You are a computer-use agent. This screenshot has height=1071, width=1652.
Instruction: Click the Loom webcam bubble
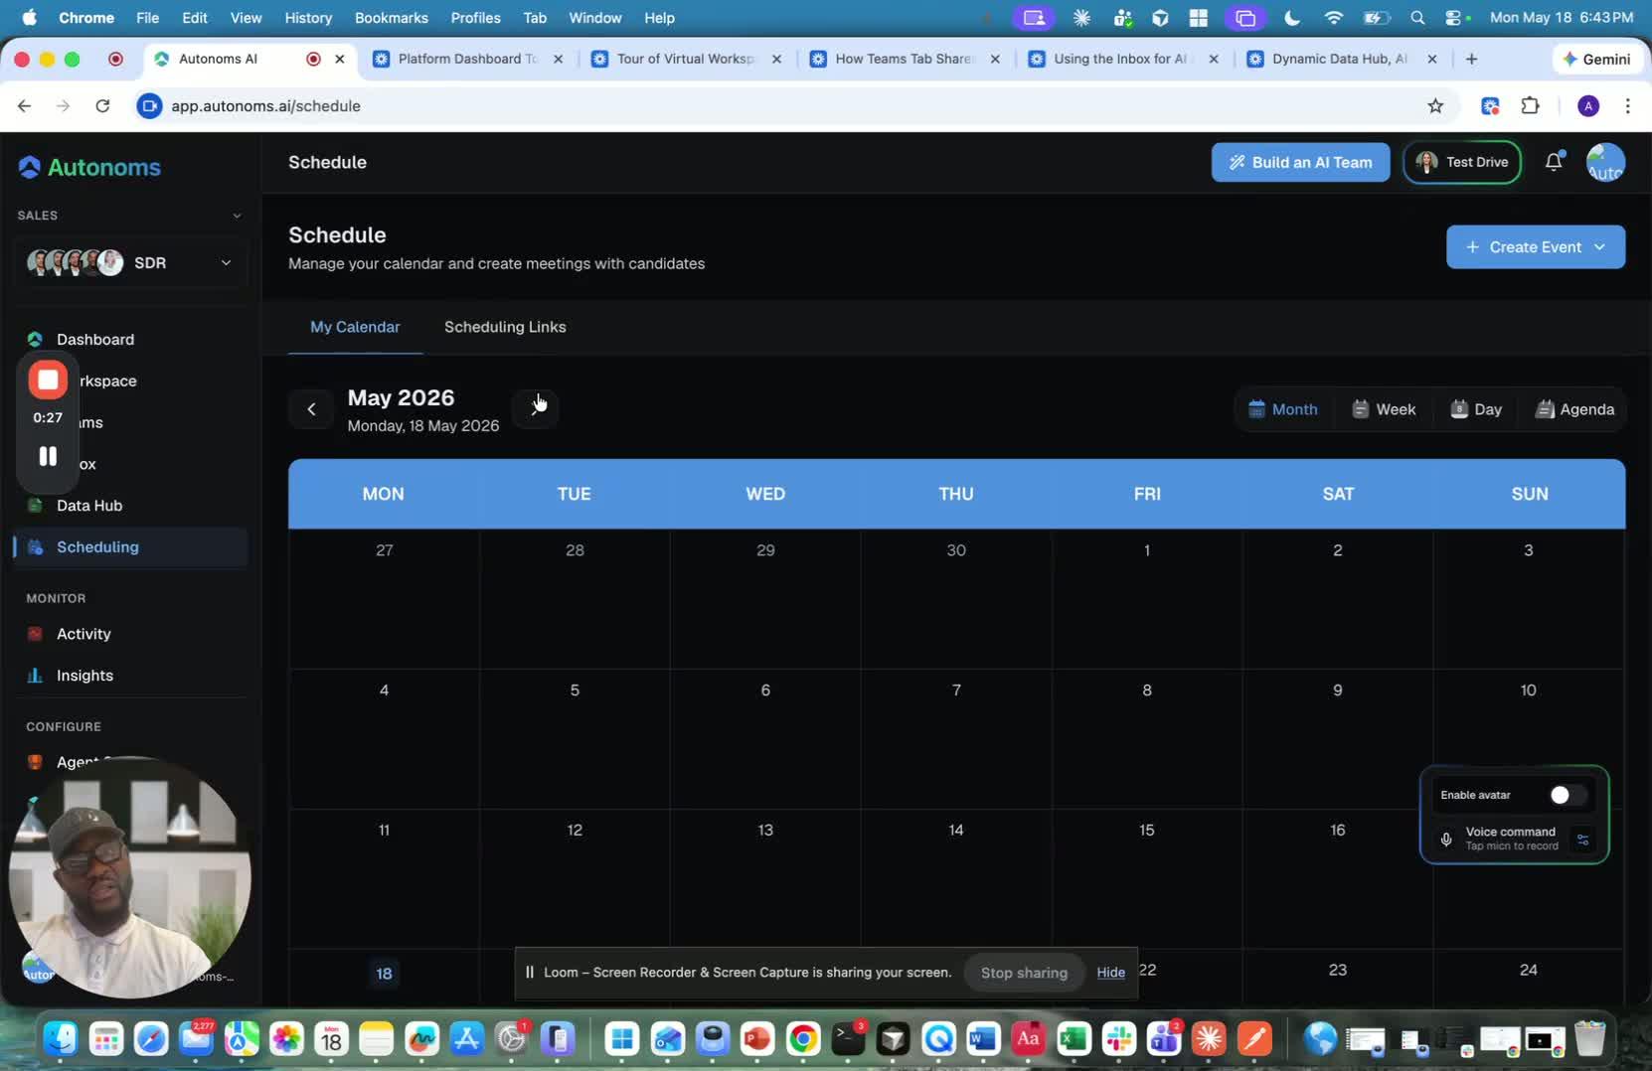pos(129,878)
